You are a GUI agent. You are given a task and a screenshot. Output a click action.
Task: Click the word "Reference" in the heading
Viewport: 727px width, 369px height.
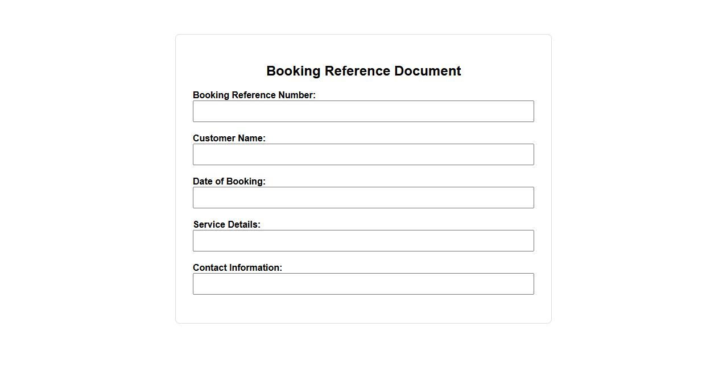pos(357,71)
